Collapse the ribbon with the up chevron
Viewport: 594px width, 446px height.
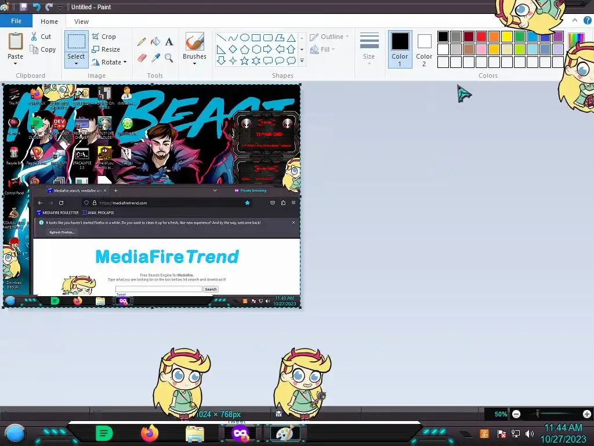[575, 20]
